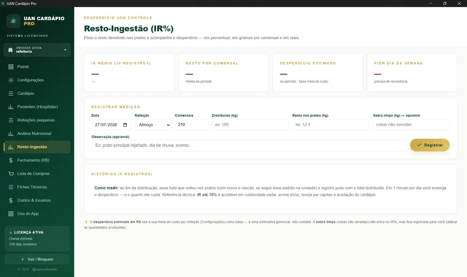This screenshot has width=467, height=277.
Task: Click the Observação (opcional) text field
Action: tap(249, 145)
